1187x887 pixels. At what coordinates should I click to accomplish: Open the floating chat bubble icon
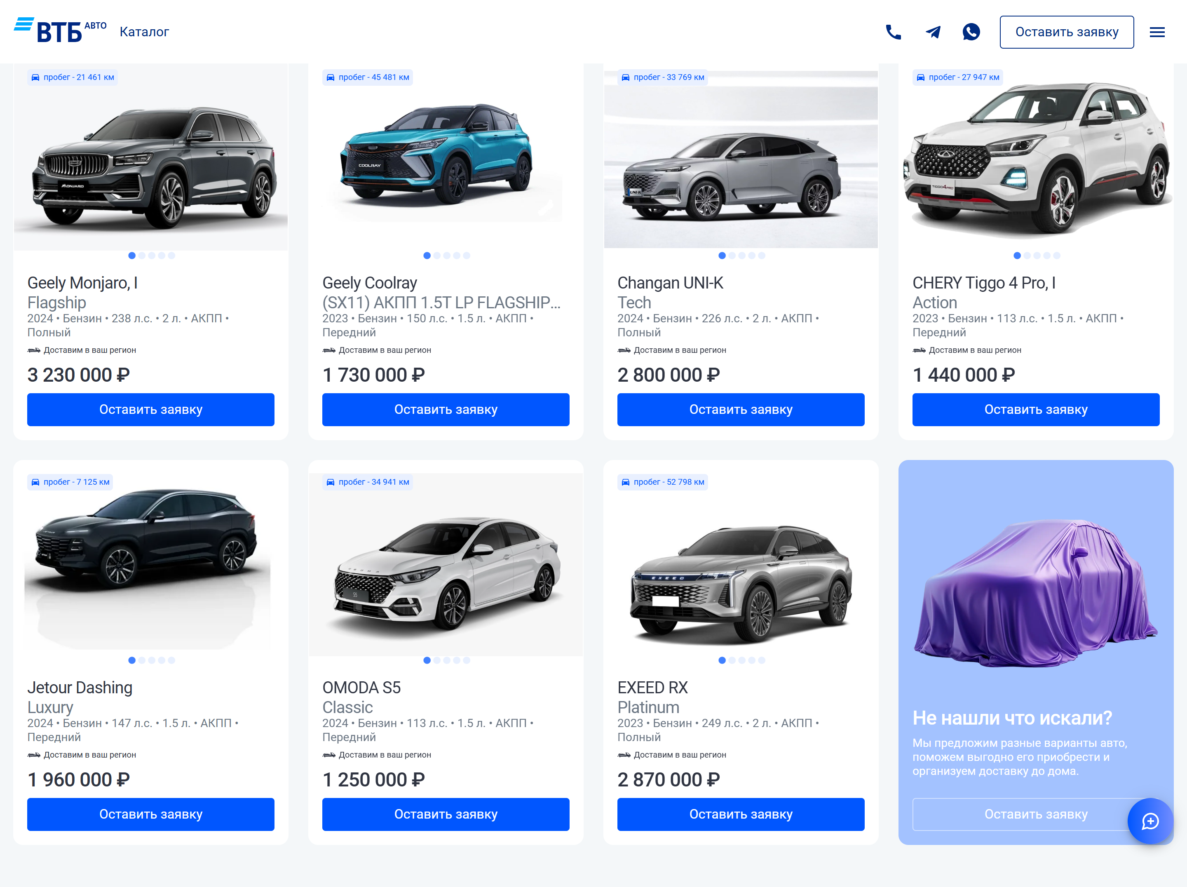[1150, 821]
